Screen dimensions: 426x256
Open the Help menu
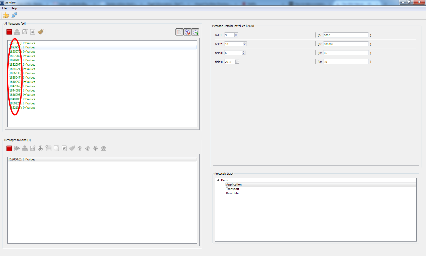(14, 8)
